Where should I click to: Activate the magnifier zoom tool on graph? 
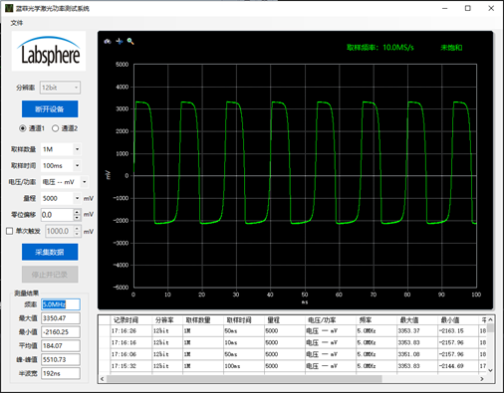point(130,42)
